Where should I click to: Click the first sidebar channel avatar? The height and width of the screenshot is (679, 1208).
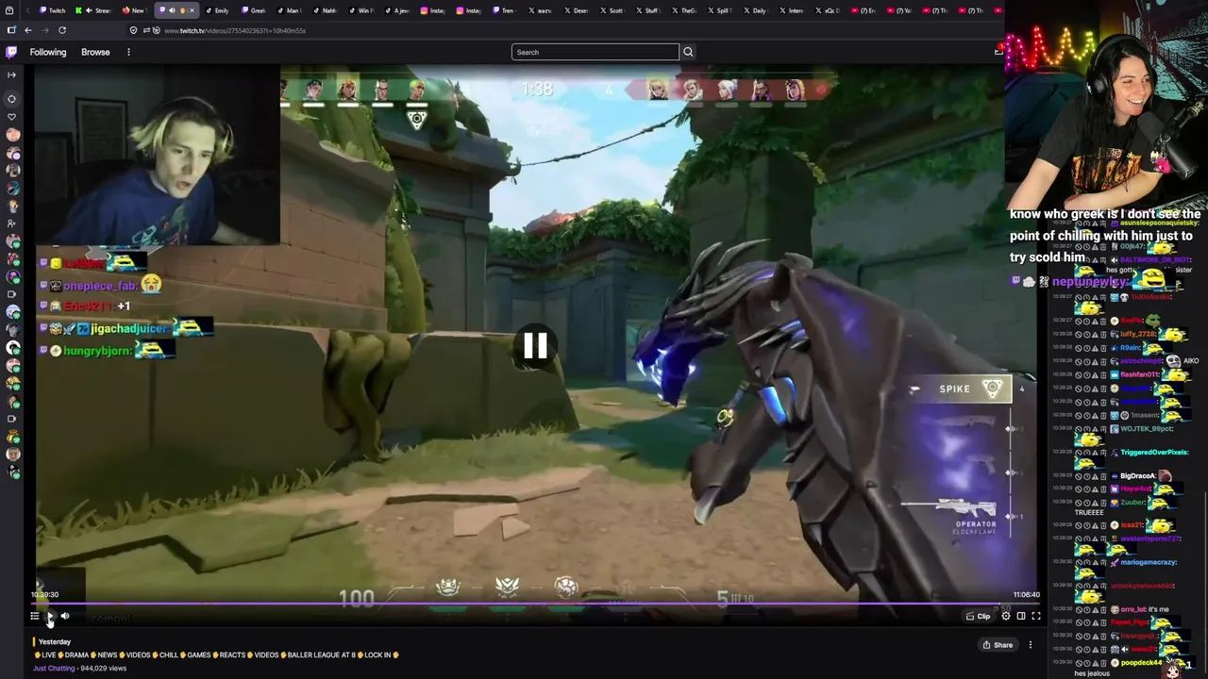[x=12, y=135]
